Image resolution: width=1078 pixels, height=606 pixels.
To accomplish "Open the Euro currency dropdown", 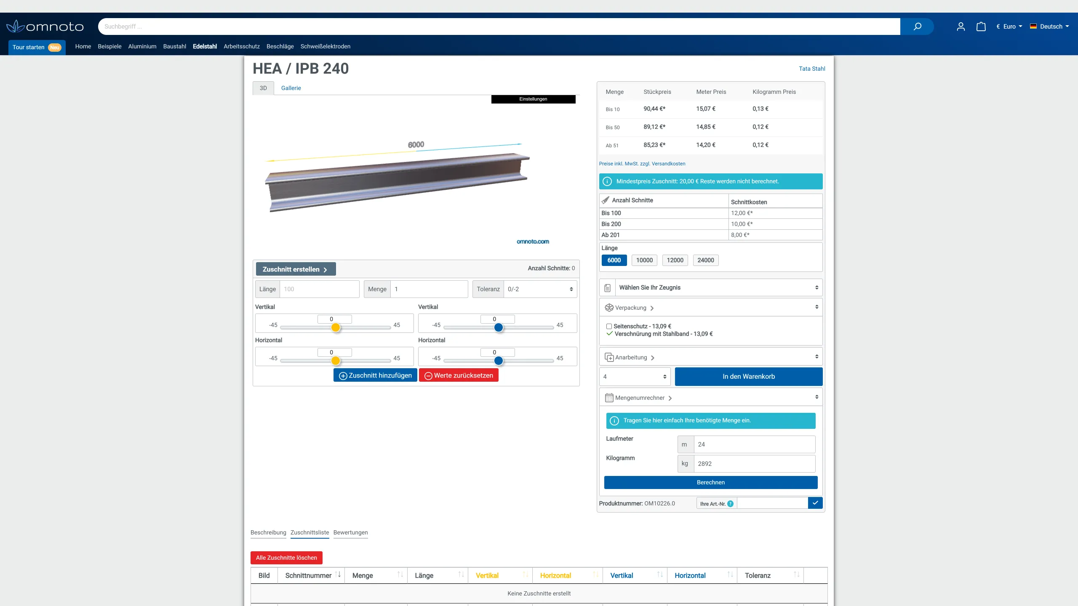I will point(1009,27).
